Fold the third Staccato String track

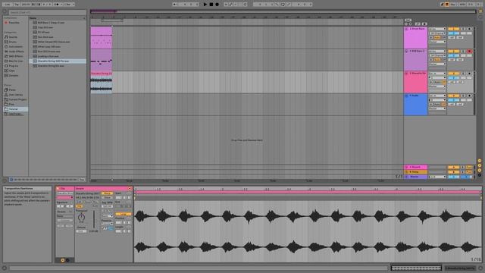[406, 74]
